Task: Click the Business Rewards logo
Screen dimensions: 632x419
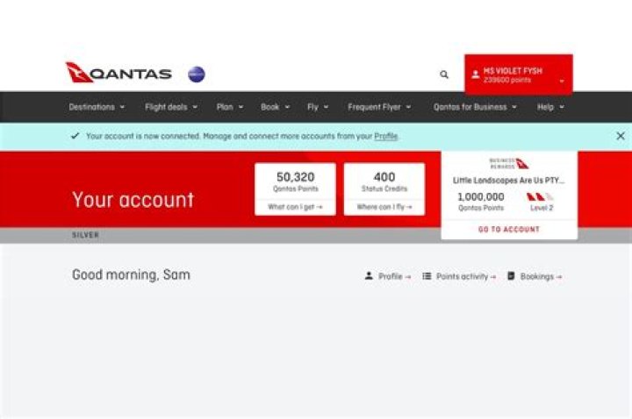Action: pos(509,163)
